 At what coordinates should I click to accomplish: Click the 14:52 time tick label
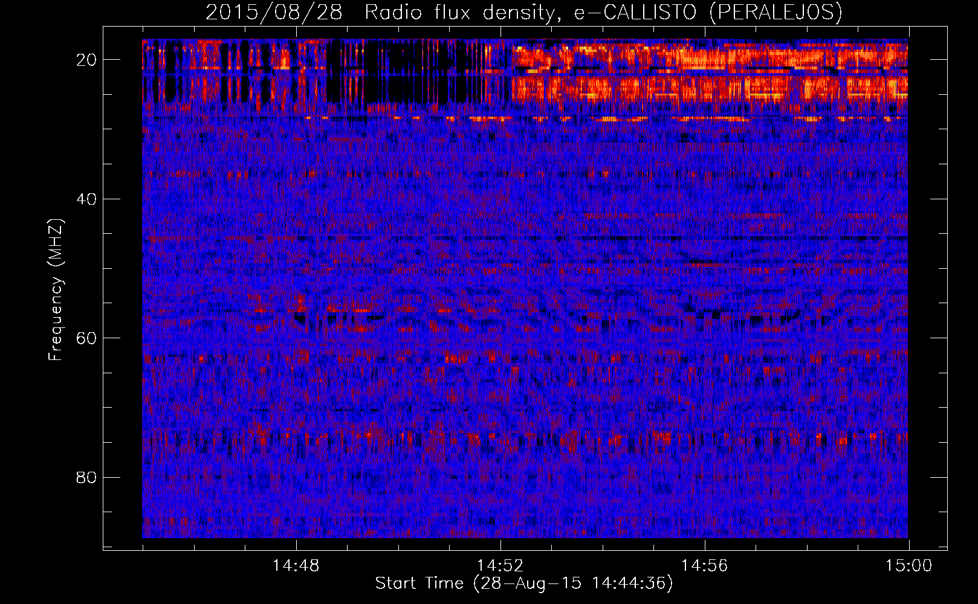tap(500, 566)
